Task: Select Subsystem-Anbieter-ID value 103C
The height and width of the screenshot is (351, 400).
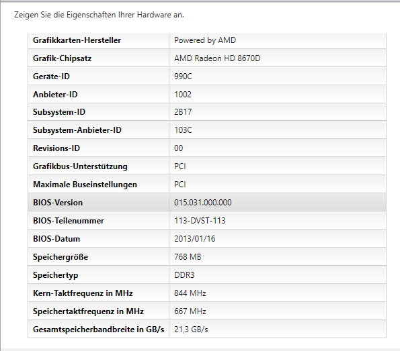Action: [x=183, y=130]
